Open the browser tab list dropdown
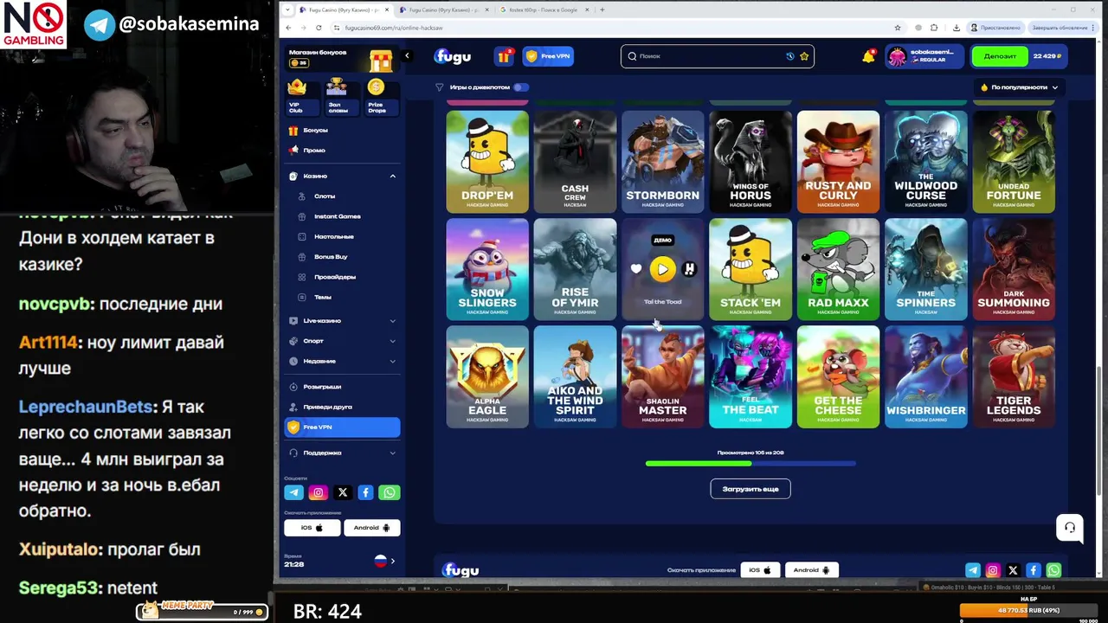This screenshot has height=623, width=1108. click(x=288, y=10)
